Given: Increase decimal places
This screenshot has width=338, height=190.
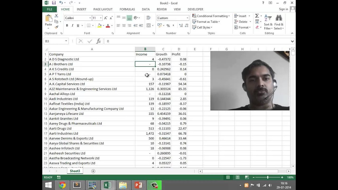Looking at the screenshot, I should 181,26.
